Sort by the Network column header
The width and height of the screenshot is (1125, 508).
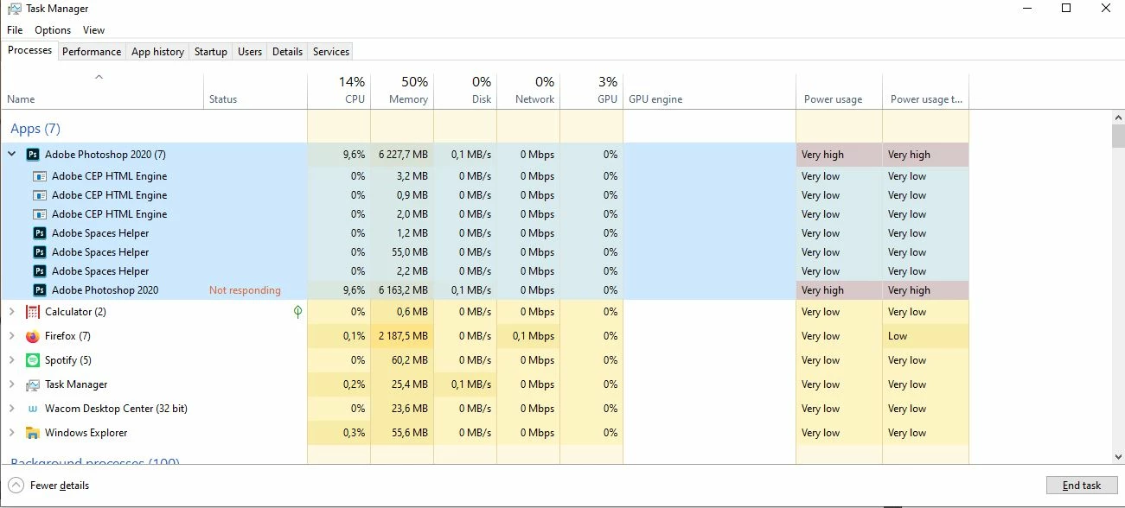528,90
